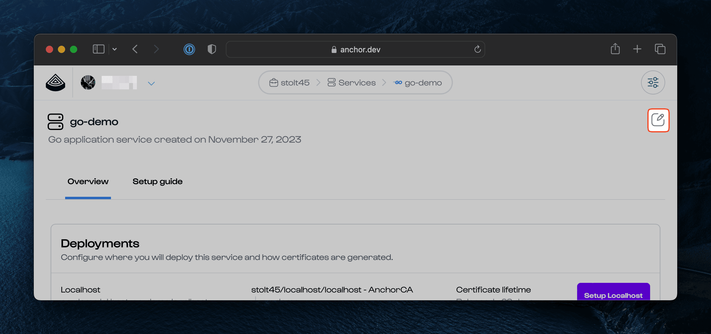Click the edit service pencil icon
Viewport: 711px width, 334px height.
tap(658, 120)
